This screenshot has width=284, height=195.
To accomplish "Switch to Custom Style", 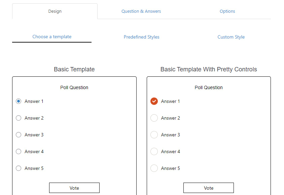I will (x=231, y=37).
